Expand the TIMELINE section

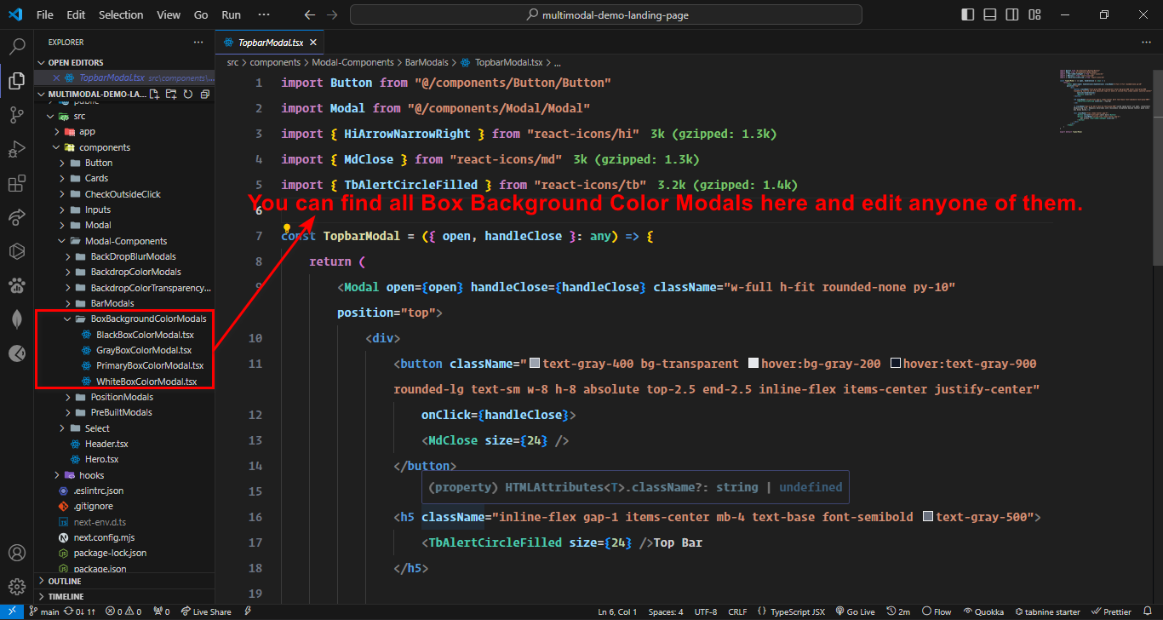pyautogui.click(x=124, y=596)
